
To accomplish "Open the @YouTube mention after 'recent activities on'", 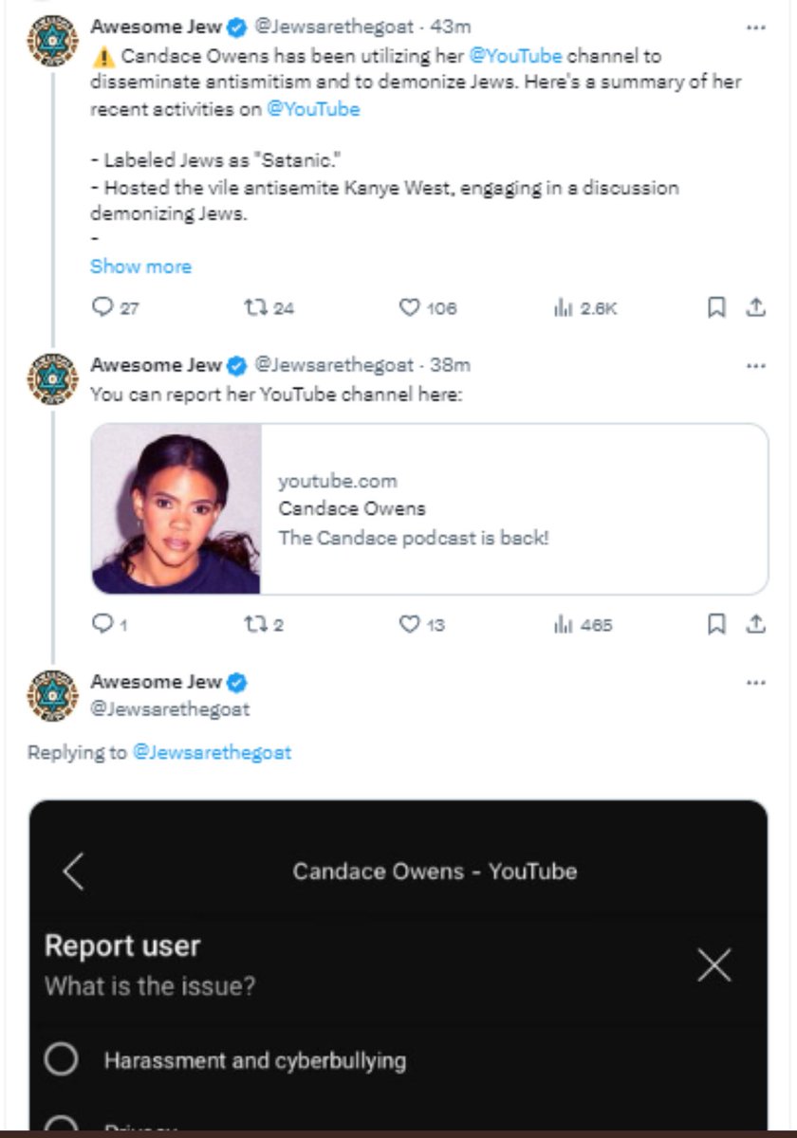I will click(x=313, y=109).
